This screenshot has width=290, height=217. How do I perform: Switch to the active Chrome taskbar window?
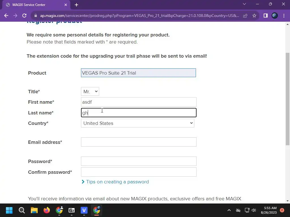[x=97, y=210]
